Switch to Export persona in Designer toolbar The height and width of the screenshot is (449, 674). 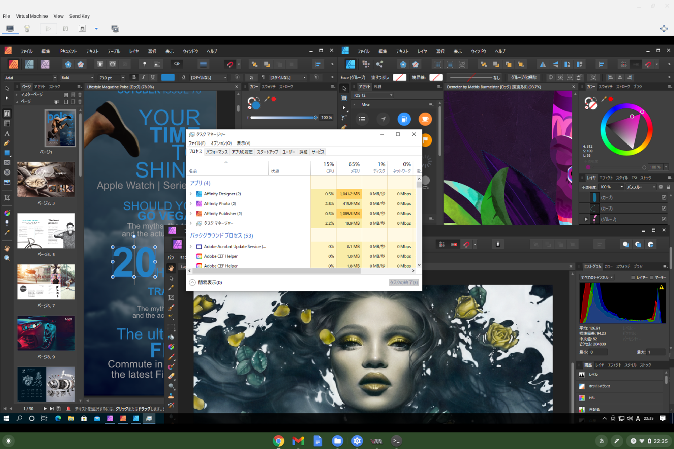click(380, 64)
